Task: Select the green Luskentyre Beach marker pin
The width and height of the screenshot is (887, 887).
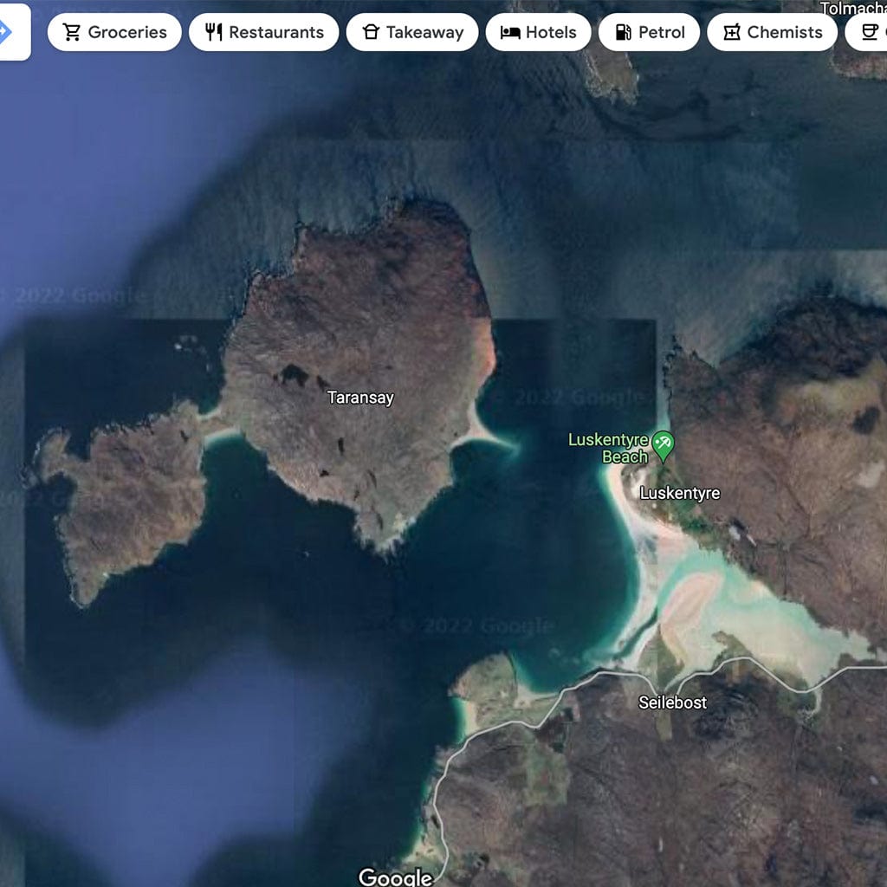Action: 663,444
